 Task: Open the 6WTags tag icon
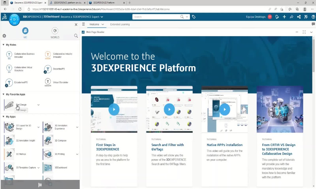[194, 17]
